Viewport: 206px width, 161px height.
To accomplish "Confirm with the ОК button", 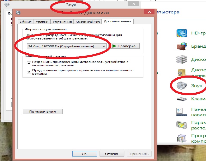I will (84, 154).
